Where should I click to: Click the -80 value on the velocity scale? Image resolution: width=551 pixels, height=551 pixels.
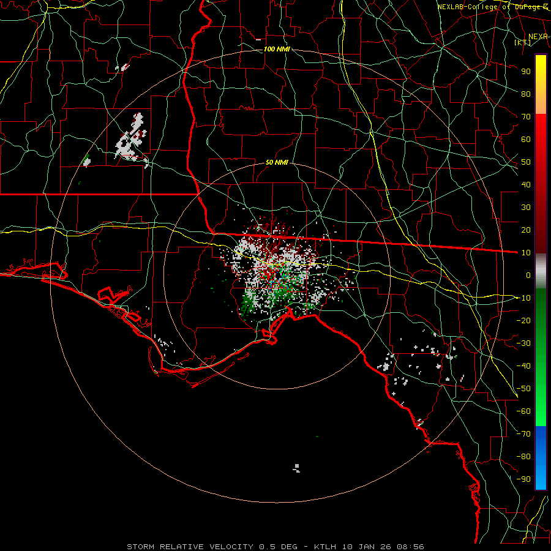tap(523, 457)
